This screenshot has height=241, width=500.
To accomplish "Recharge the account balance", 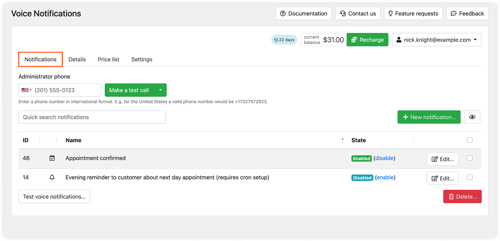I will [x=367, y=40].
